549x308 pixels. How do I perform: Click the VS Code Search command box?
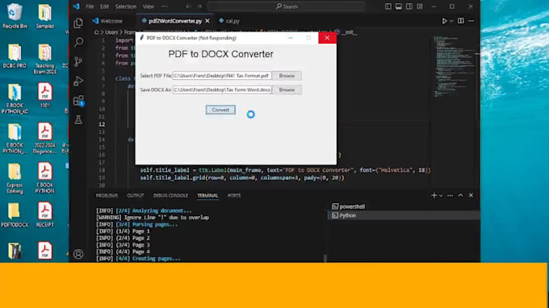pos(286,6)
